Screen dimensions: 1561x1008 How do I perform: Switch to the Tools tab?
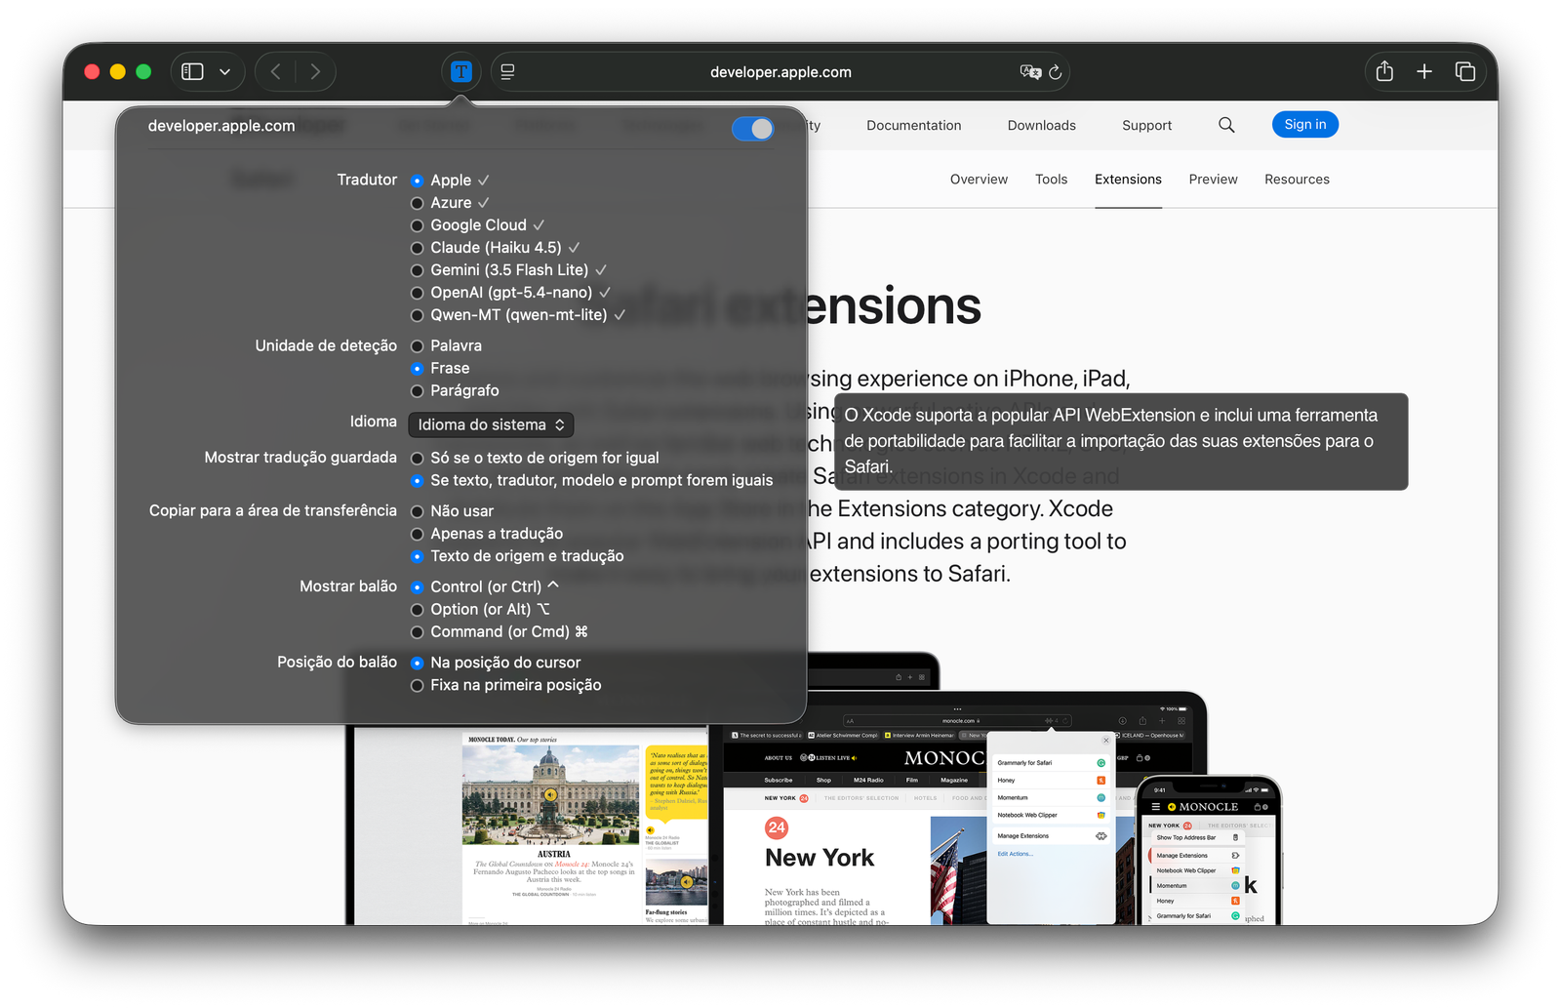click(x=1052, y=180)
